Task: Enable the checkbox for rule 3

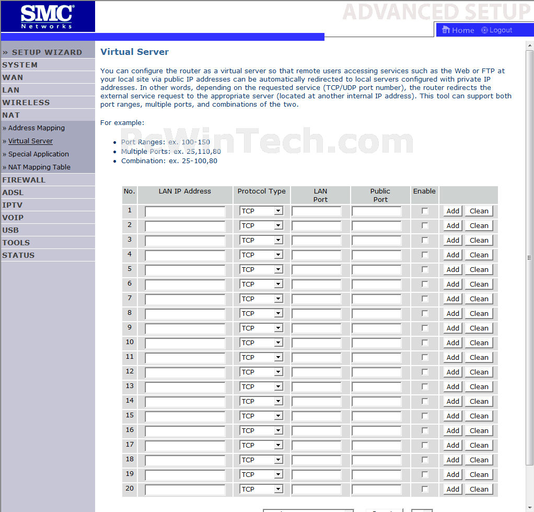Action: click(425, 241)
